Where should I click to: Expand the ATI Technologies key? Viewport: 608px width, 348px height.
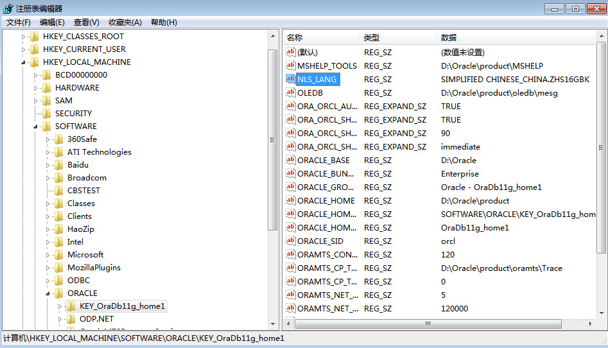coord(48,152)
